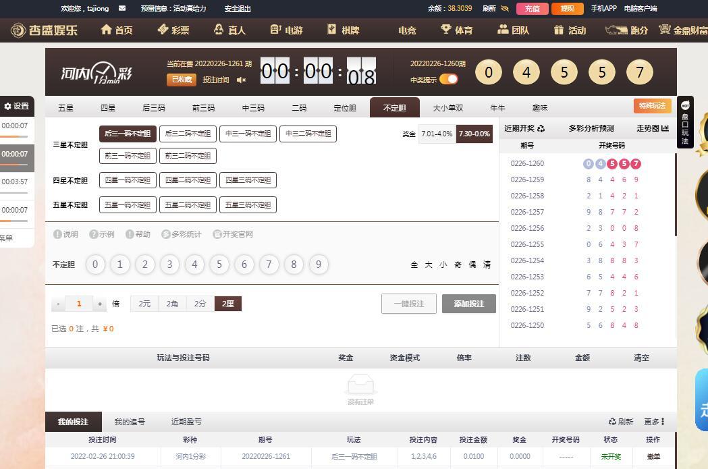Open the 设置 settings gear panel
This screenshot has height=469, width=708.
coord(17,106)
